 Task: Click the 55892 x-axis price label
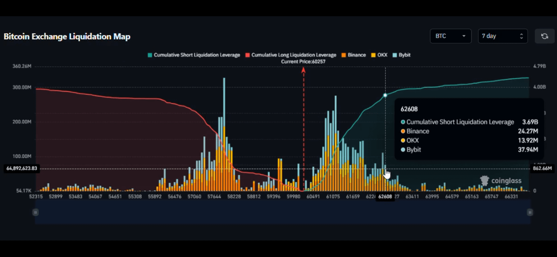155,196
